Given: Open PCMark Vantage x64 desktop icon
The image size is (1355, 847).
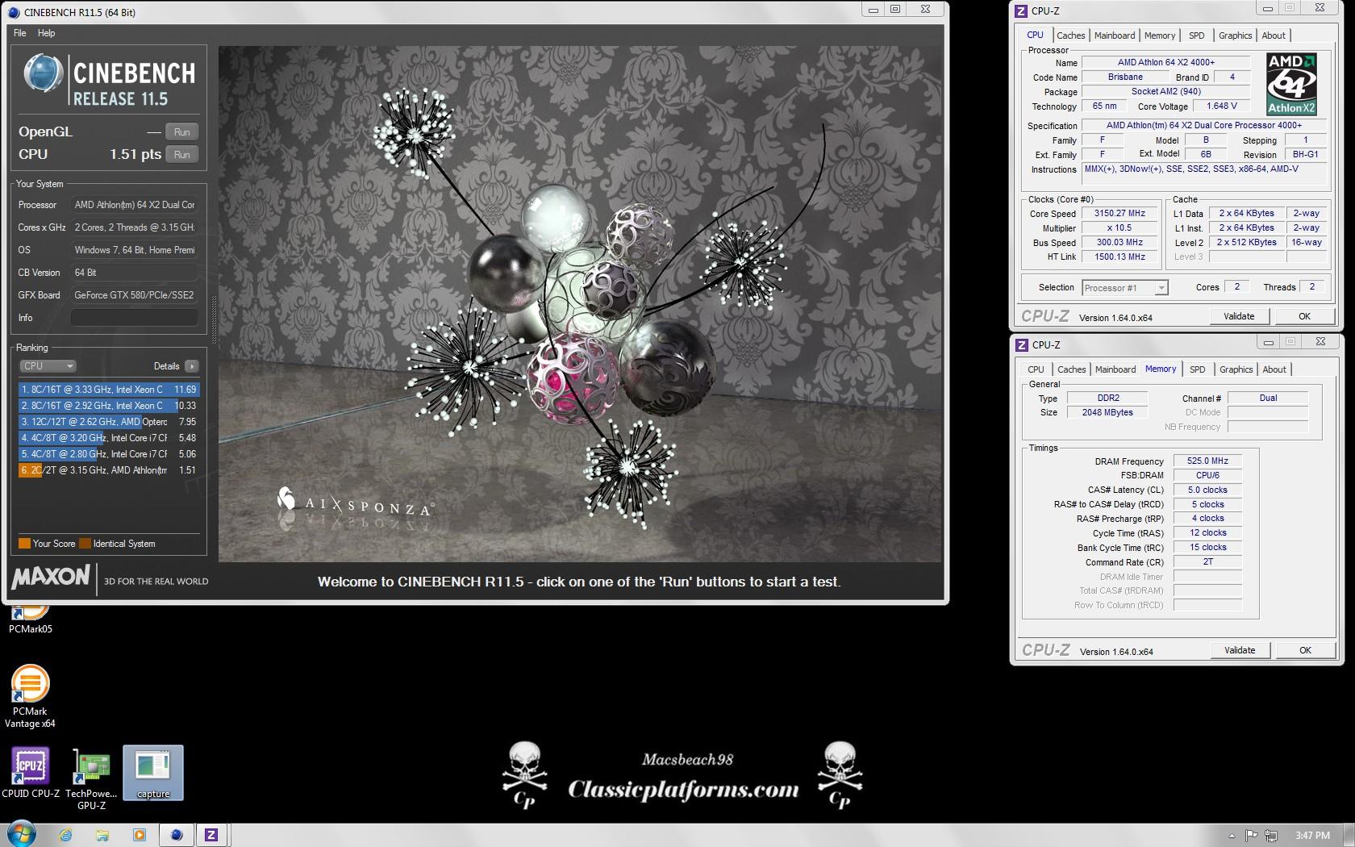Looking at the screenshot, I should click(30, 696).
